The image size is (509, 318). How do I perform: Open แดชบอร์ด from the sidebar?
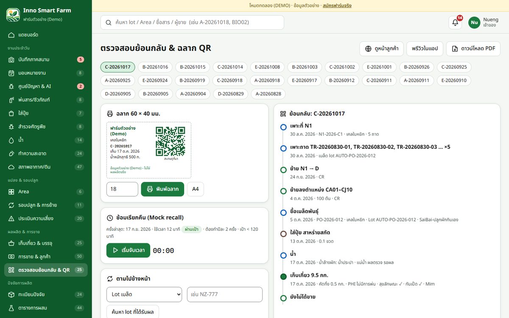(46, 35)
